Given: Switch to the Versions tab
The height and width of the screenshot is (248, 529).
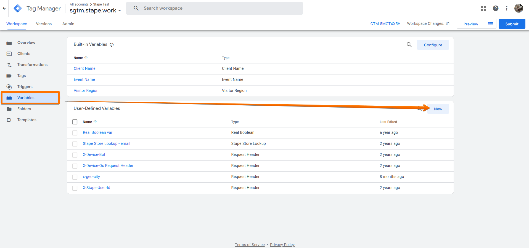Looking at the screenshot, I should coord(44,24).
